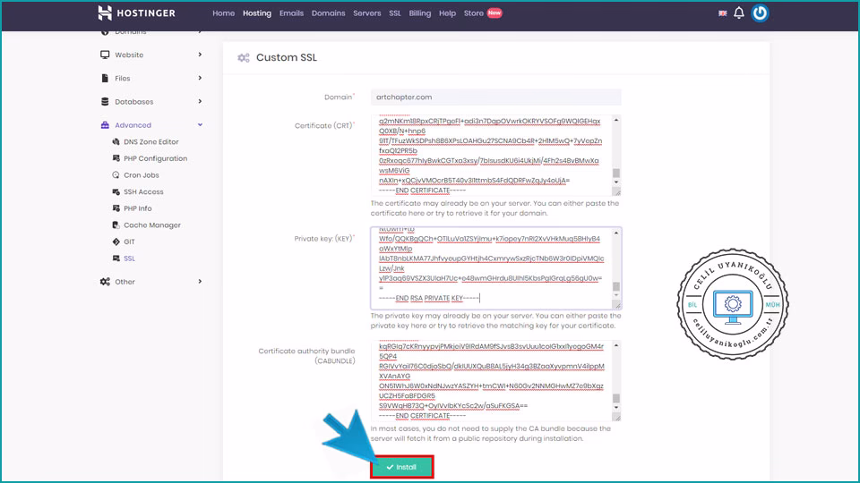Expand the Databases sidebar section
The height and width of the screenshot is (483, 860).
click(x=151, y=102)
